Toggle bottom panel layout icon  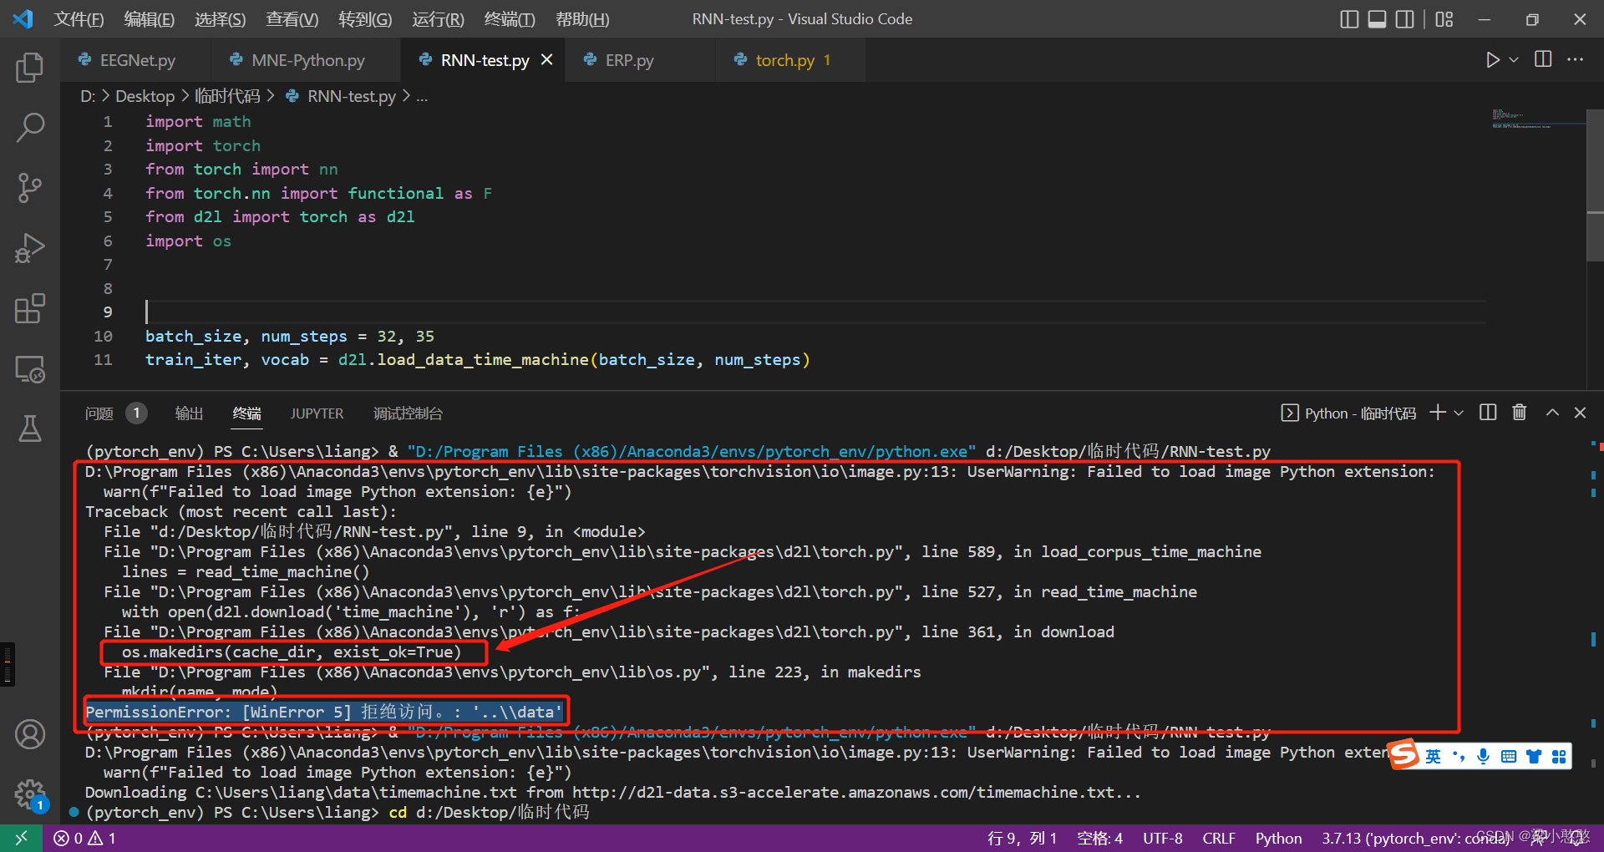coord(1378,19)
